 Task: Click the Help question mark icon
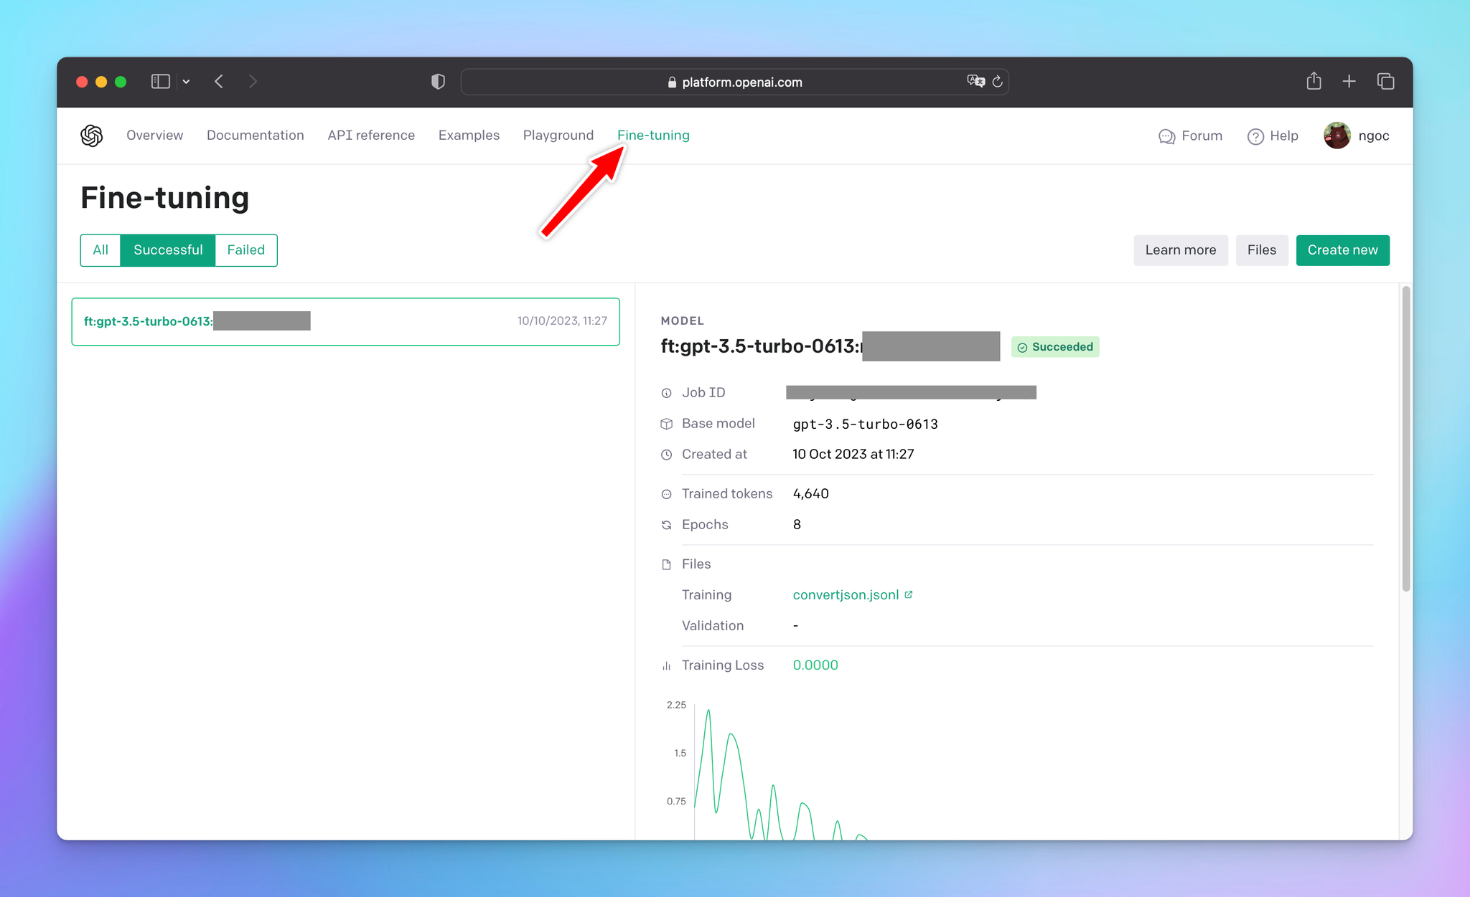1255,136
